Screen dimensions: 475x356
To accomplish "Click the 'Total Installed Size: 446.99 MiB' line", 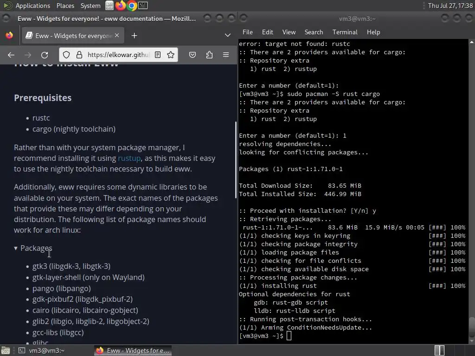I will click(x=300, y=194).
